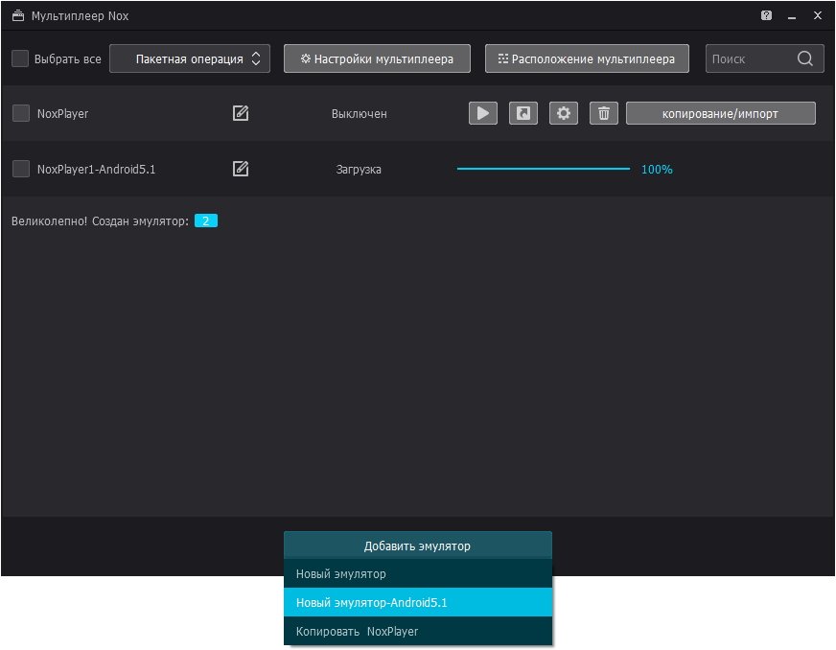Tick the 'Выбрать все' checkbox
This screenshot has height=650, width=836.
20,58
